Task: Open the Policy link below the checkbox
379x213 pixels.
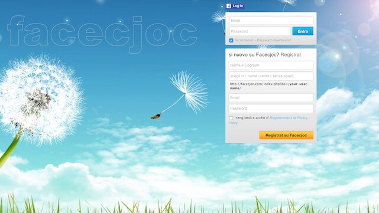Action: (x=233, y=123)
